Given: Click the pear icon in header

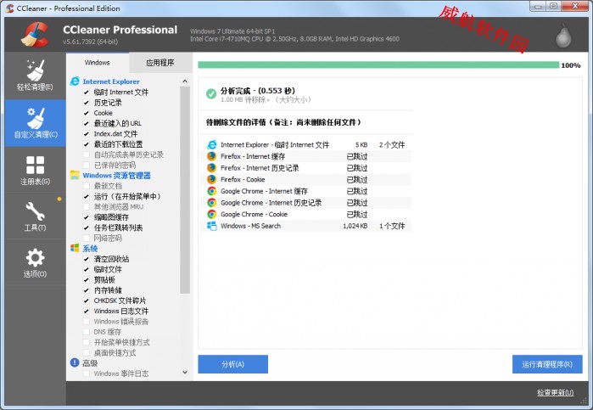Looking at the screenshot, I should pos(563,37).
